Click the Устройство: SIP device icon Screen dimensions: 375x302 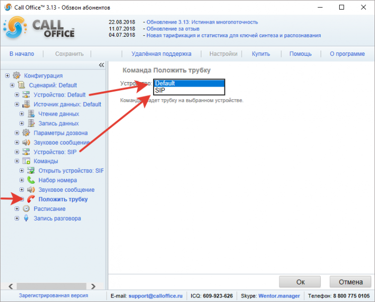26,152
